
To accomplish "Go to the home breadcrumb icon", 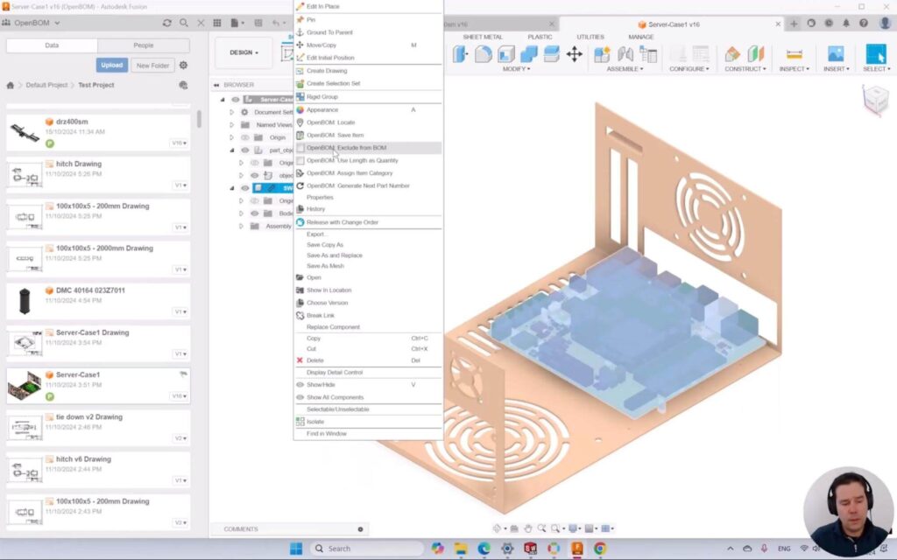I will (11, 85).
